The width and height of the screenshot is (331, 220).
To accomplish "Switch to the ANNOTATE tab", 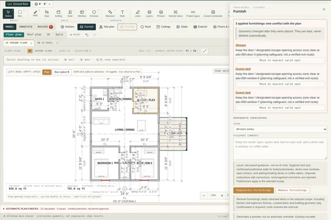I will (x=26, y=27).
